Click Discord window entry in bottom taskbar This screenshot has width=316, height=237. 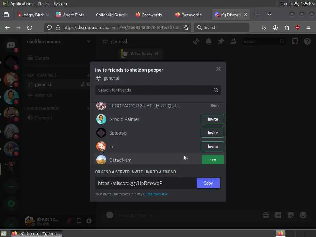click(36, 233)
